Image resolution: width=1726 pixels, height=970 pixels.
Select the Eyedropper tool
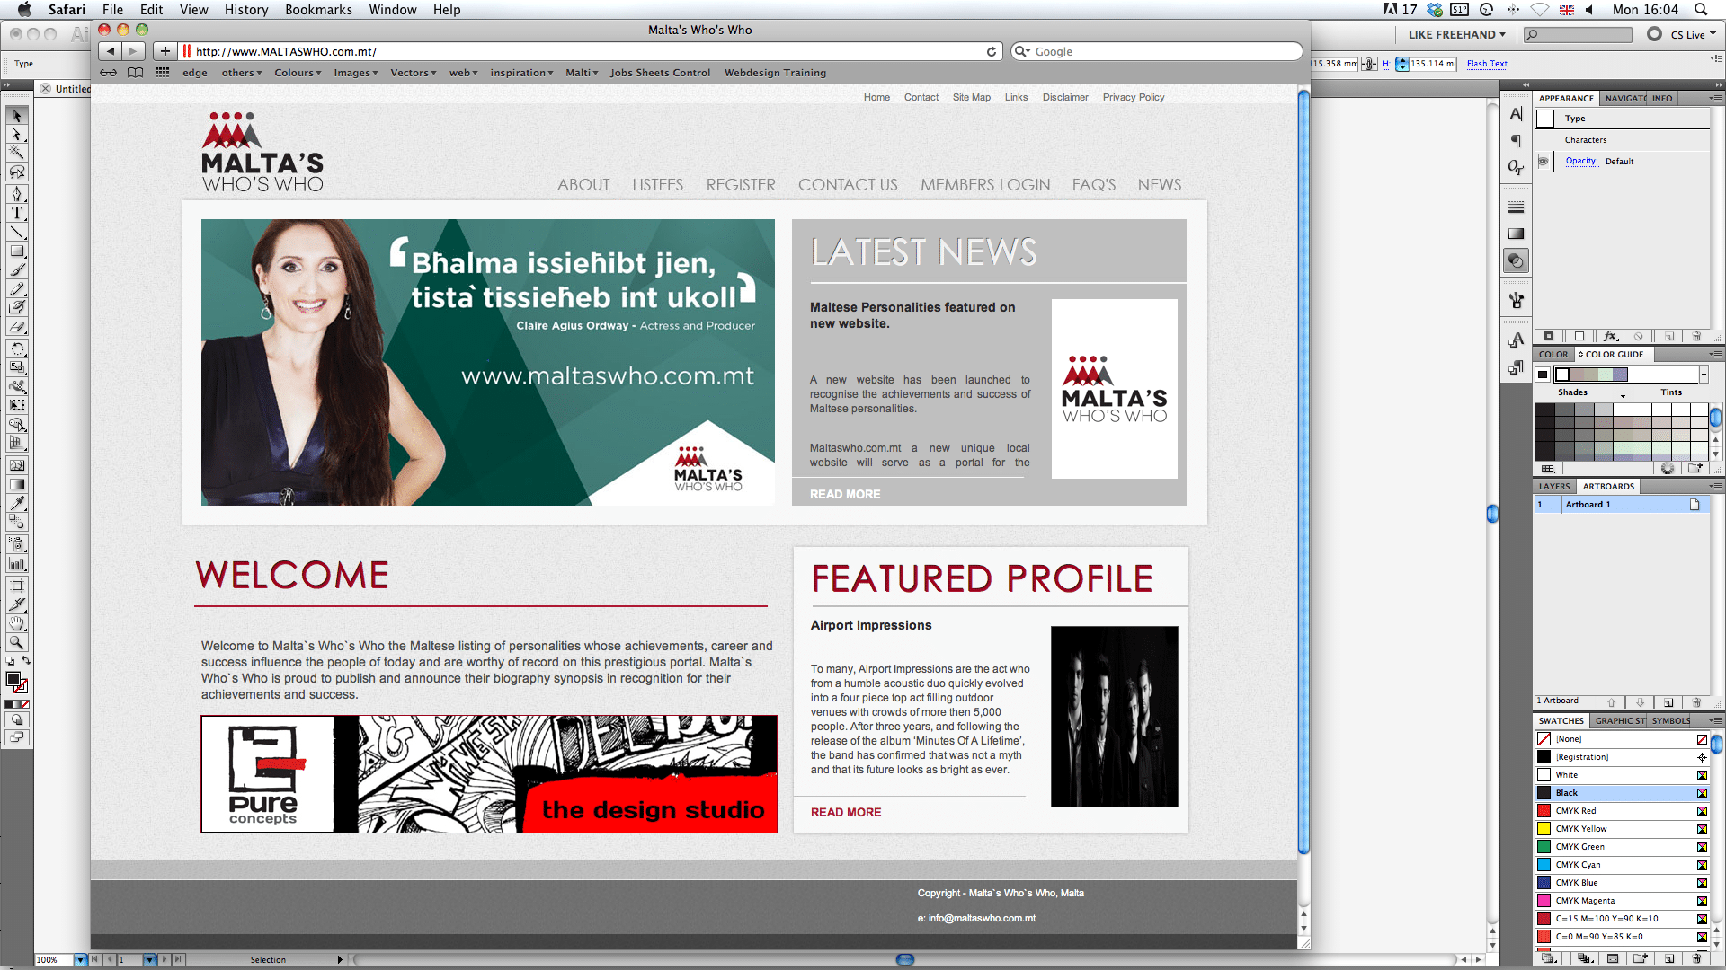(x=17, y=503)
